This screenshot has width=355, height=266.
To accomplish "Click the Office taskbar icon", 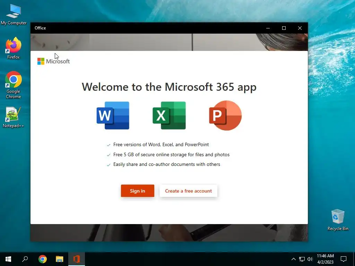I will [x=77, y=259].
